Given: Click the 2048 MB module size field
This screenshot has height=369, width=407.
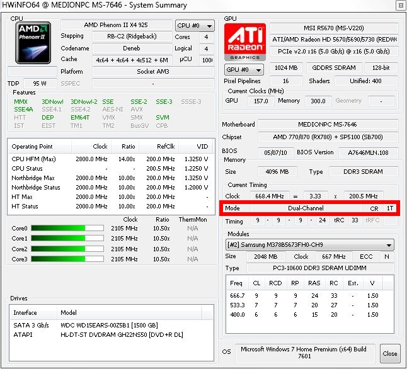Looking at the screenshot, I should pos(266,257).
